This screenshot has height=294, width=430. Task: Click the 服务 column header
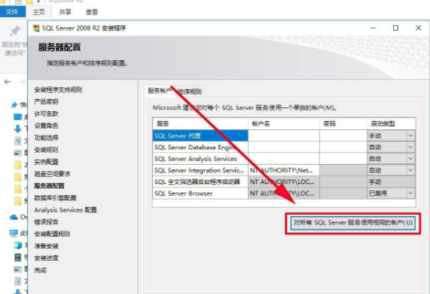pos(200,124)
